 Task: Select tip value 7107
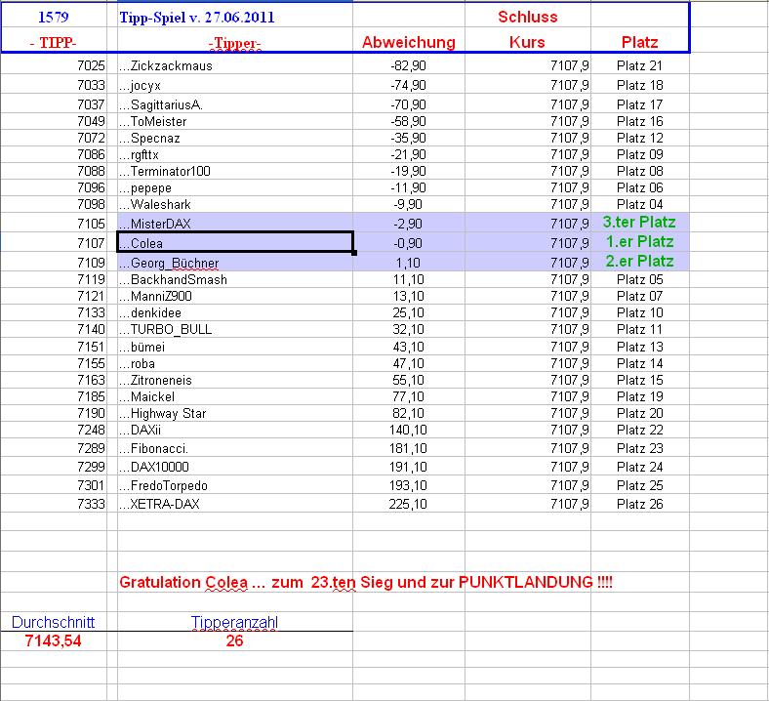pos(91,243)
